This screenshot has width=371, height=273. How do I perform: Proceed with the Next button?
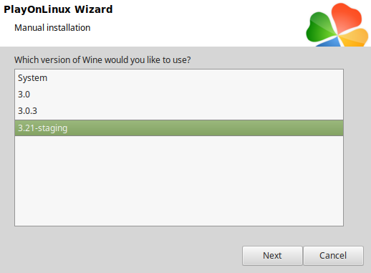tap(272, 256)
